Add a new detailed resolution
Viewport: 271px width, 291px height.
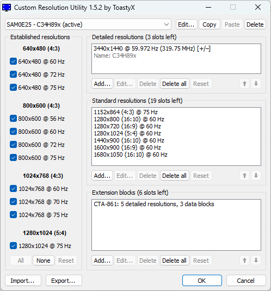coord(102,84)
